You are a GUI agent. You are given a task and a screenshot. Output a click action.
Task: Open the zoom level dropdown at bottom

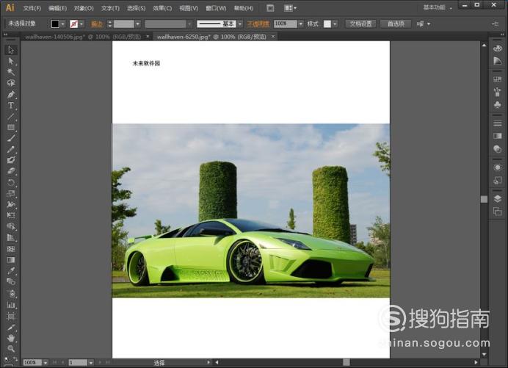(46, 362)
